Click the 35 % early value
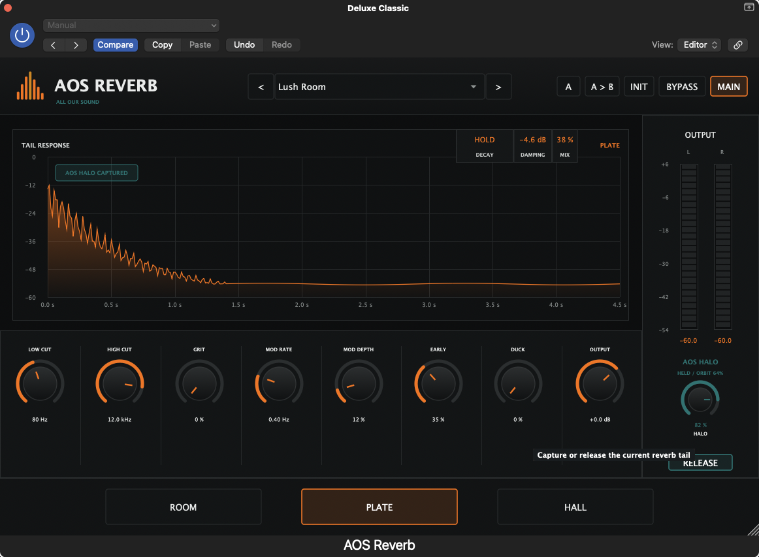The height and width of the screenshot is (557, 759). coord(438,420)
